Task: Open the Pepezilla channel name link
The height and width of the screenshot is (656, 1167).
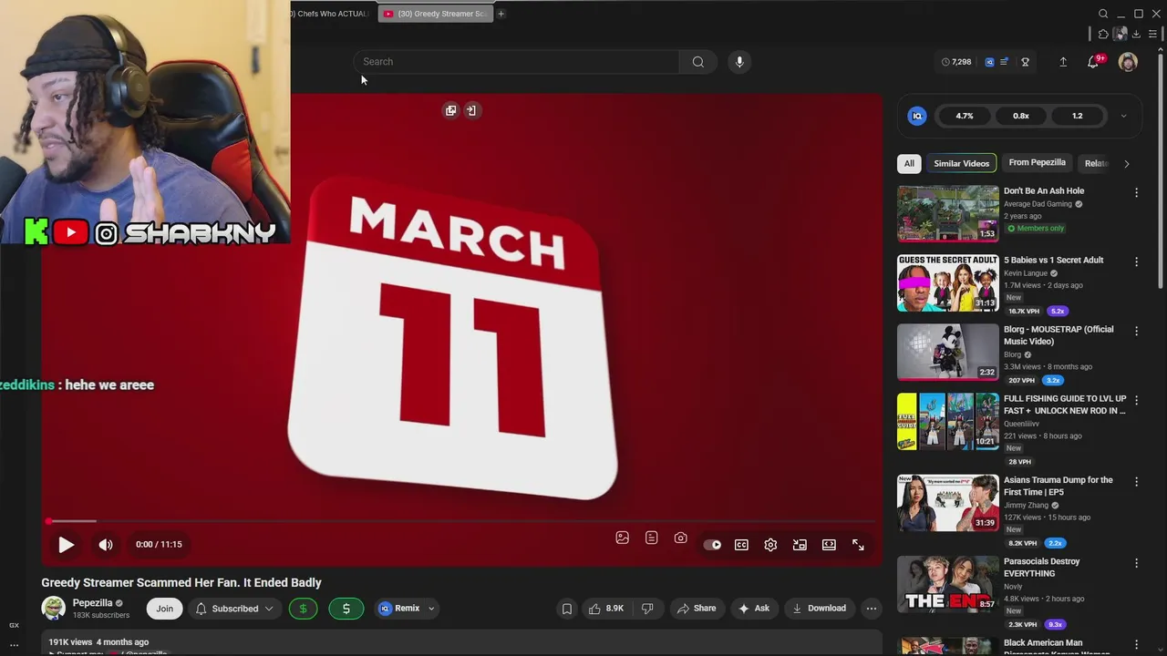Action: [92, 603]
